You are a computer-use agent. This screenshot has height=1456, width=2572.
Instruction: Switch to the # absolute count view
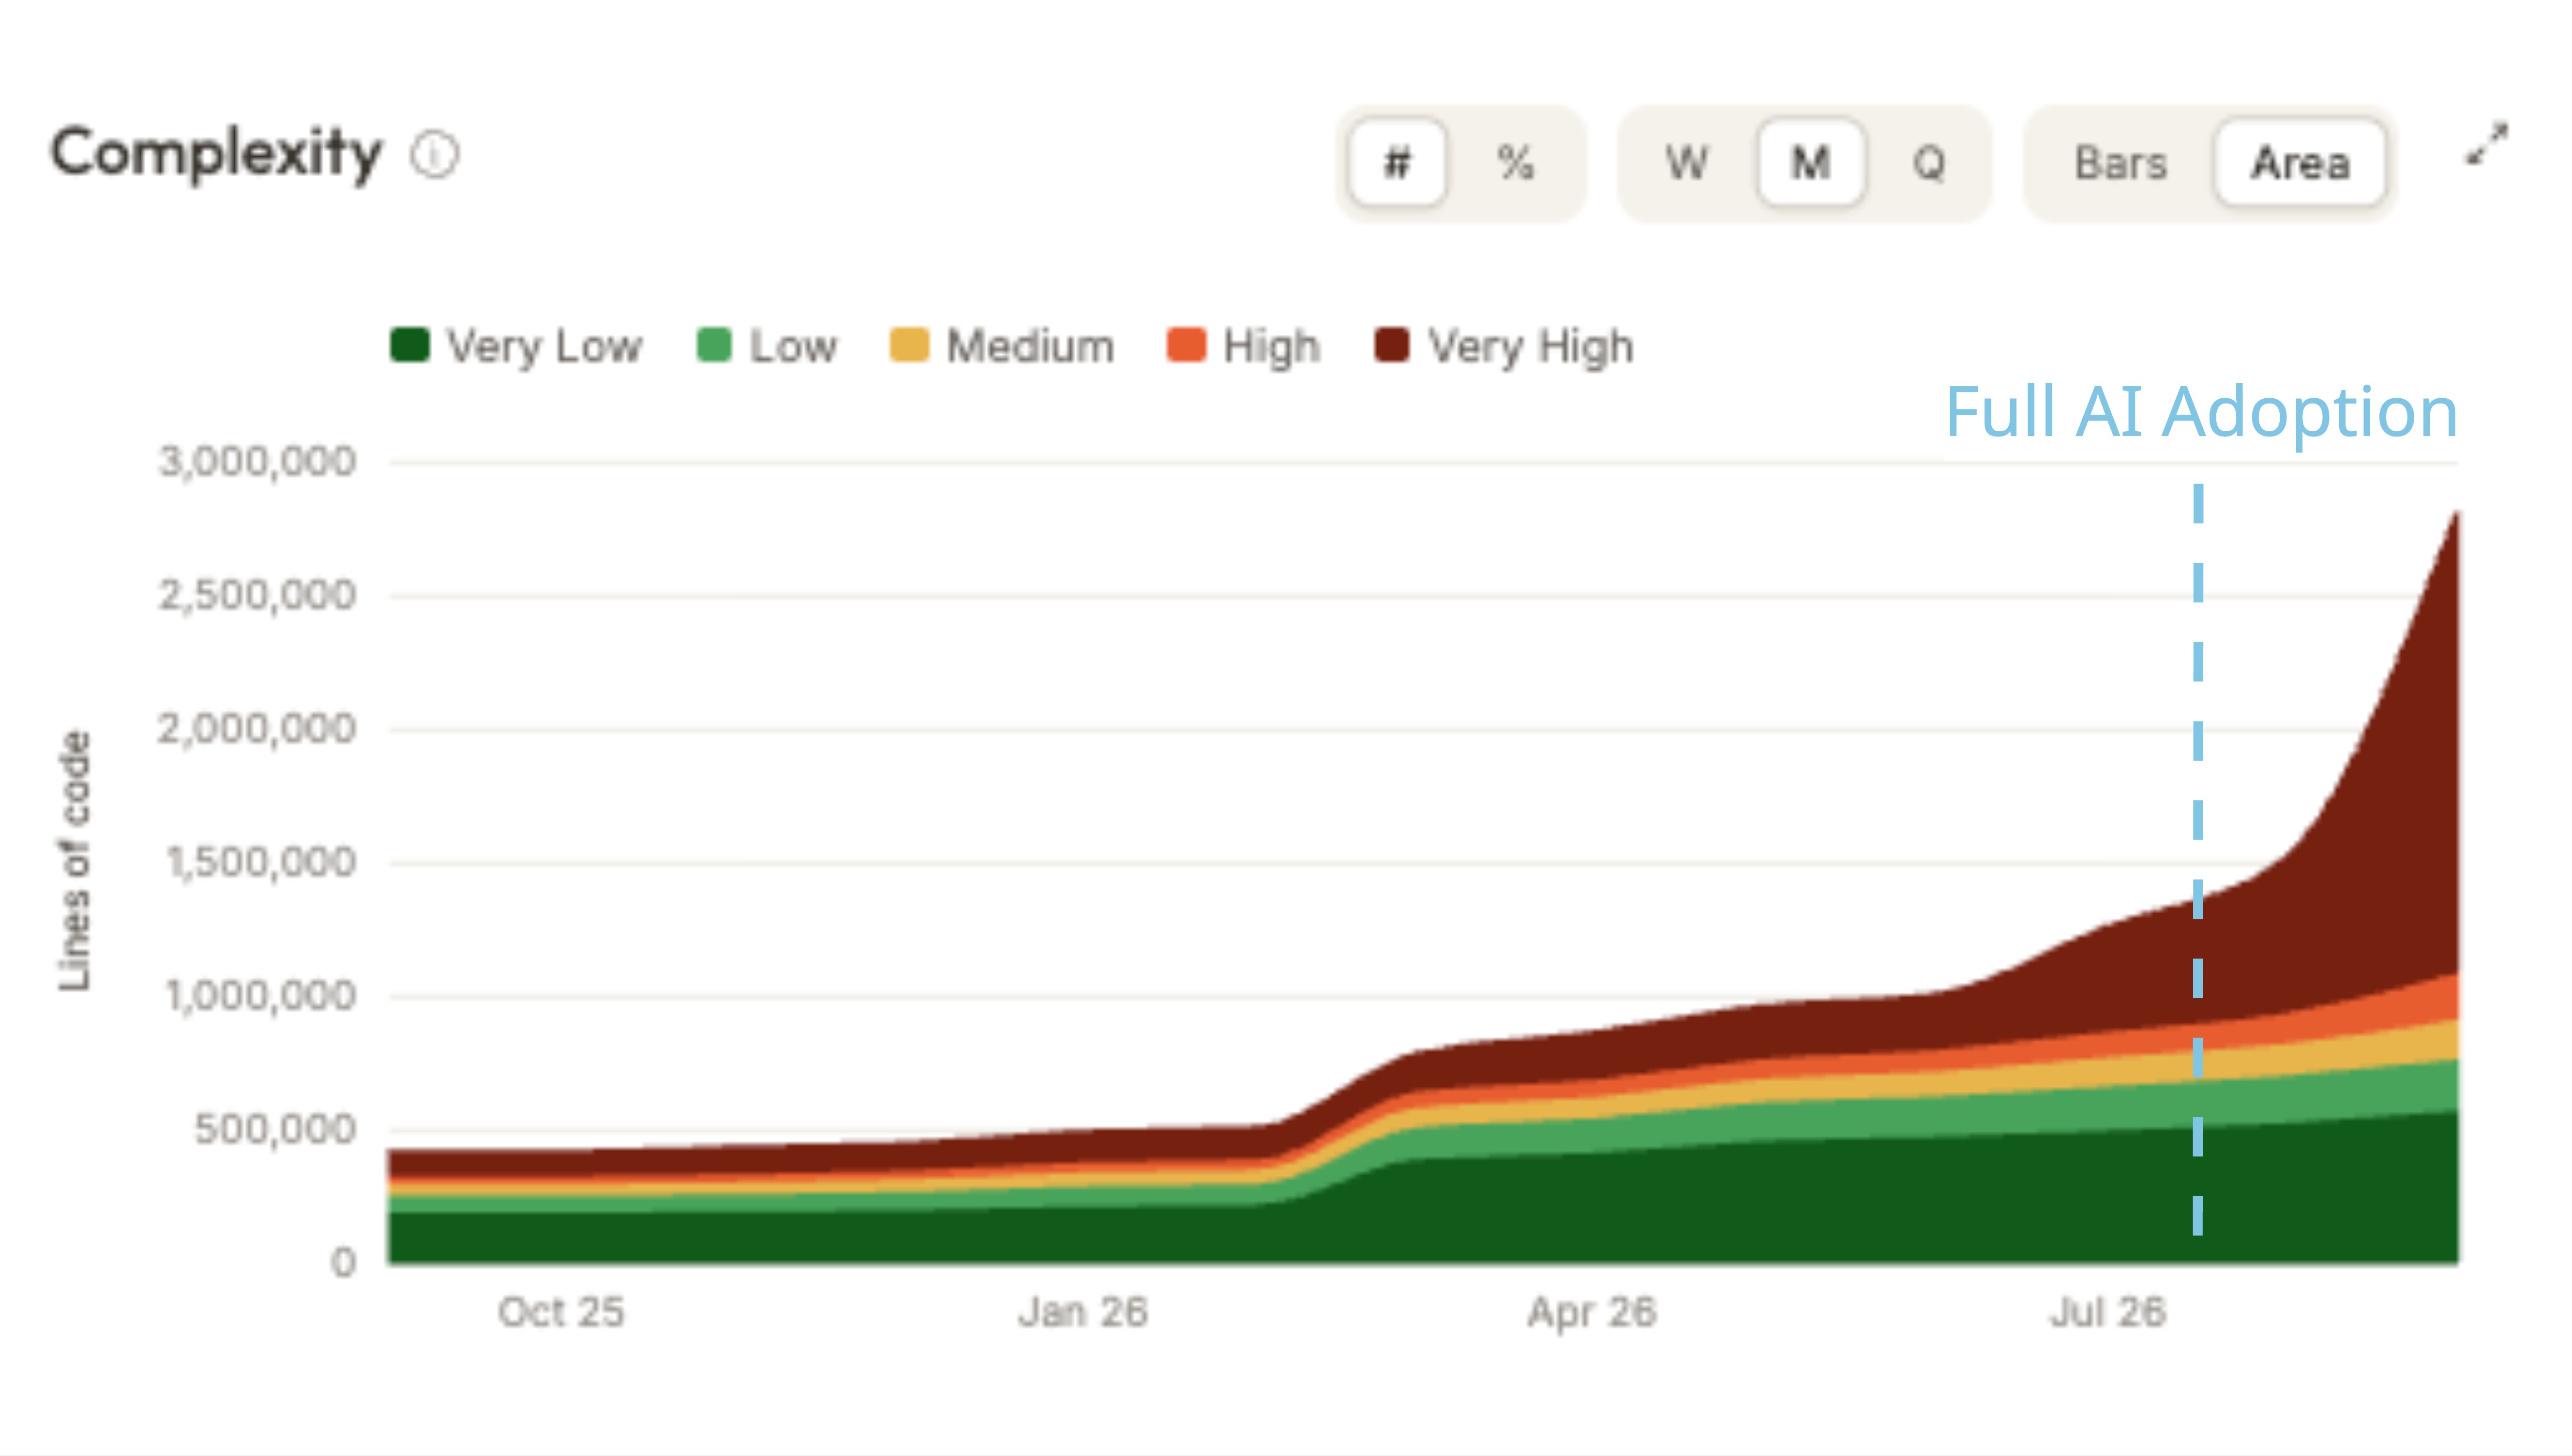point(1397,162)
